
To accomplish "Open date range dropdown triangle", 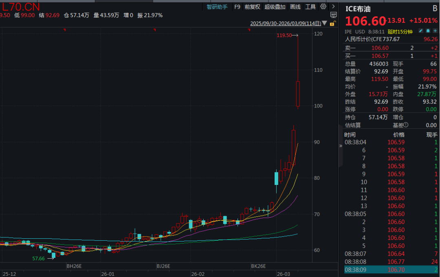I will [325, 23].
